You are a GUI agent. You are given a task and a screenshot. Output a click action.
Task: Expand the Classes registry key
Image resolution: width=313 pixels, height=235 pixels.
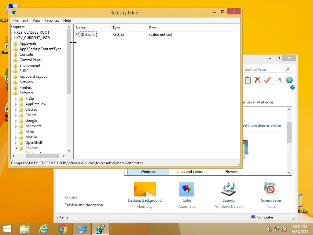pos(16,110)
